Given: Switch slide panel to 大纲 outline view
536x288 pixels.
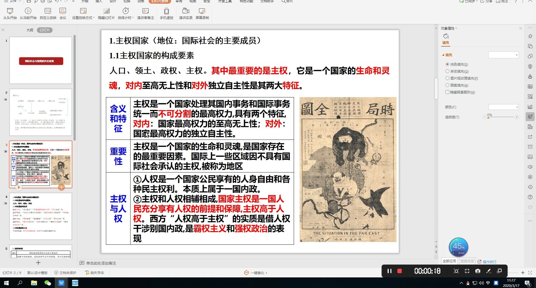Looking at the screenshot, I should click(30, 30).
